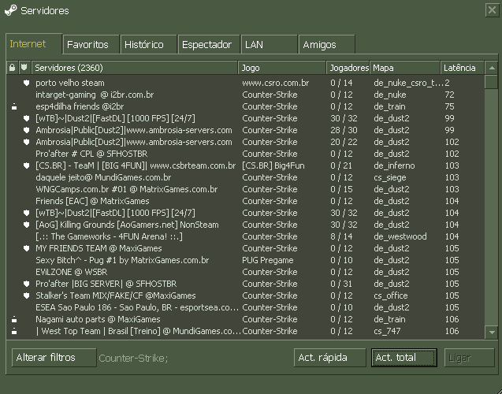Image resolution: width=502 pixels, height=394 pixels.
Task: Switch to the Espectador tab
Action: click(209, 44)
